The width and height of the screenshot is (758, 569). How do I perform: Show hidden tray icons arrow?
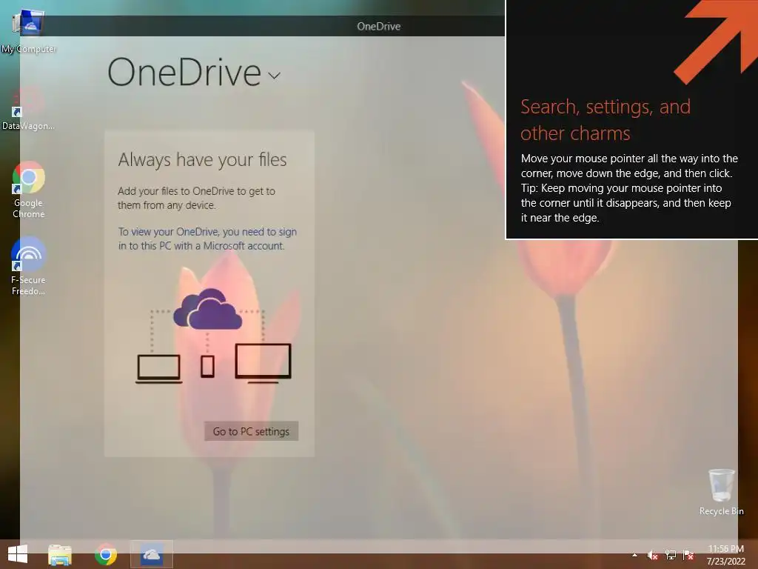pyautogui.click(x=634, y=555)
